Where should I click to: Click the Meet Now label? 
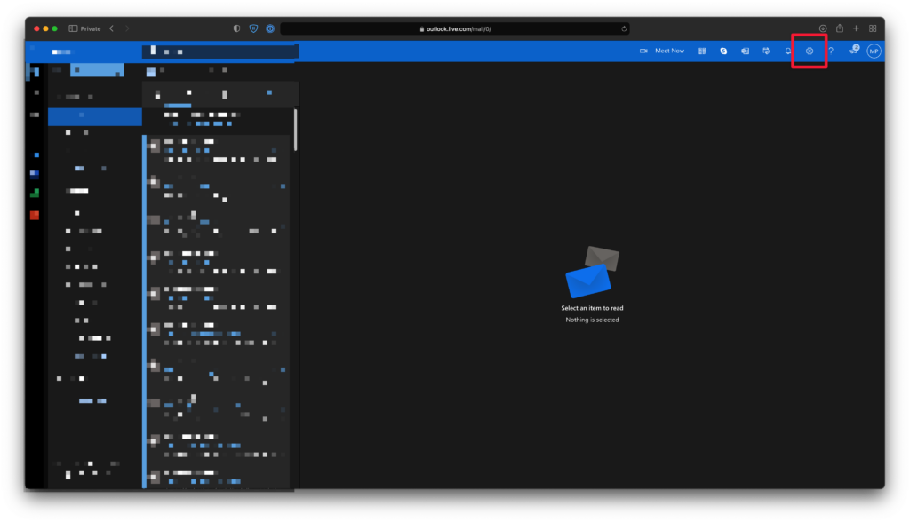point(669,51)
